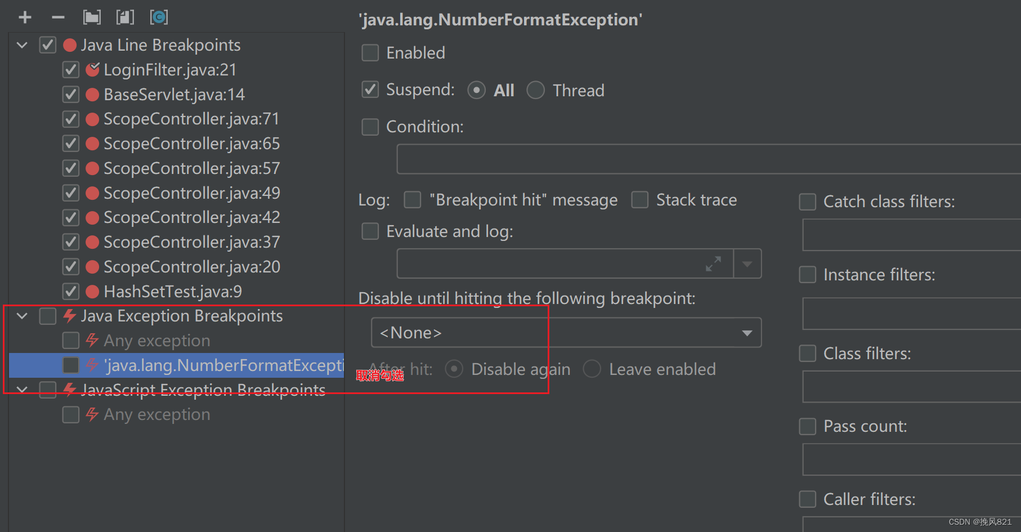Viewport: 1021px width, 532px height.
Task: Check the Condition checkbox
Action: coord(370,127)
